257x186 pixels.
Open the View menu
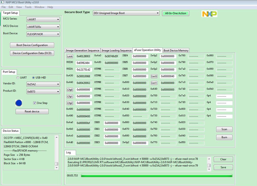tap(19, 7)
